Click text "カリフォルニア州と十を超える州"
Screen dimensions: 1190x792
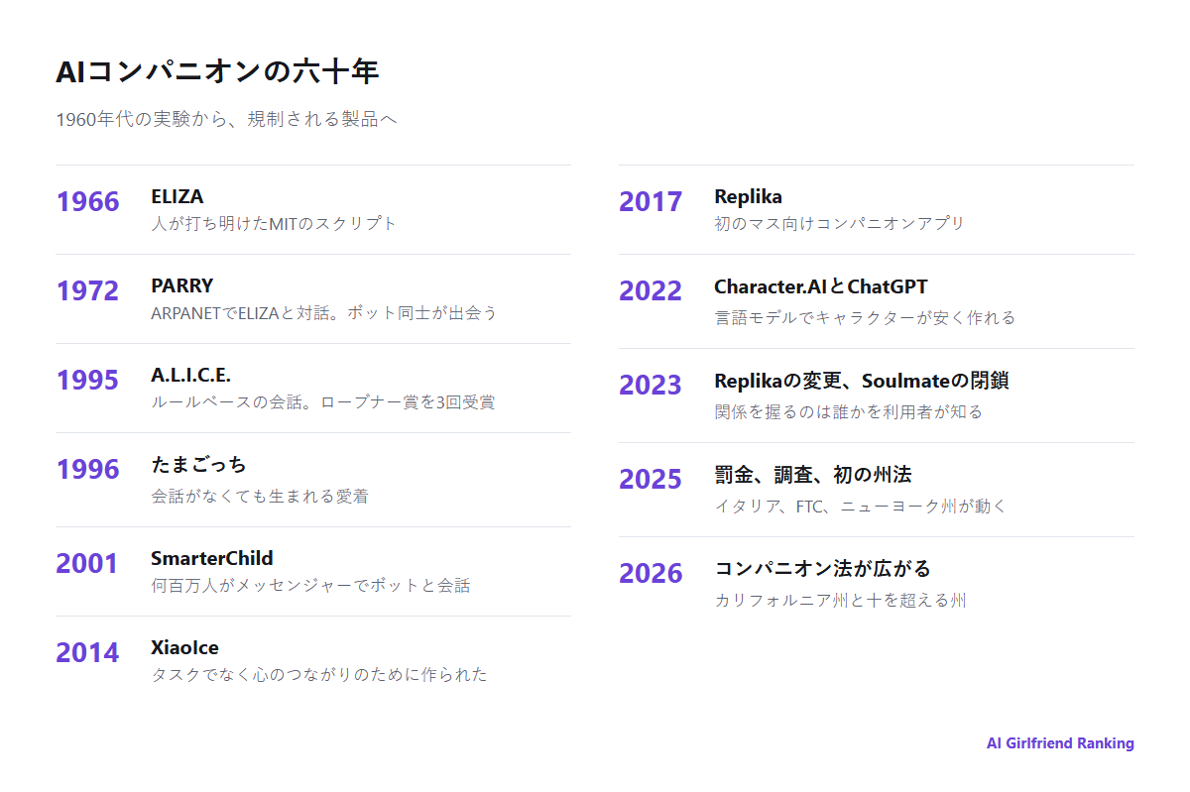(841, 601)
